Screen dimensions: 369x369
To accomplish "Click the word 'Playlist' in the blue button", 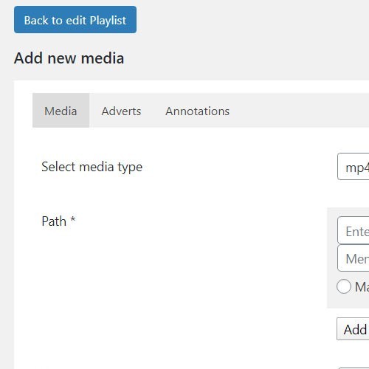I will coord(108,21).
